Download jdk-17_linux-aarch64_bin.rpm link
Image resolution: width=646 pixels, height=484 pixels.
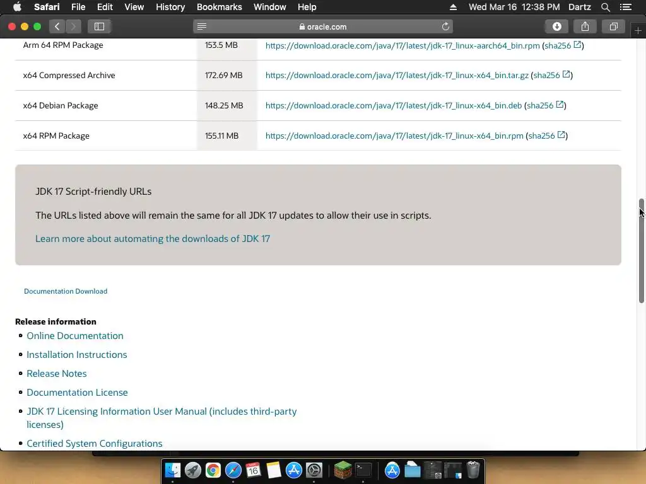402,45
